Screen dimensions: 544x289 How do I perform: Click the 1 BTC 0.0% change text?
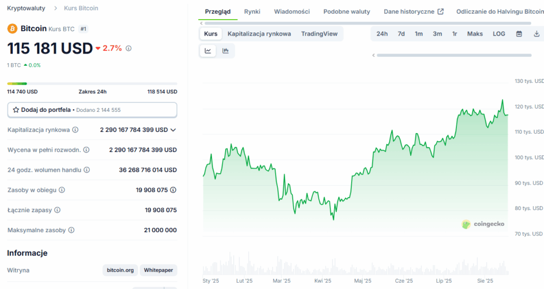[24, 65]
